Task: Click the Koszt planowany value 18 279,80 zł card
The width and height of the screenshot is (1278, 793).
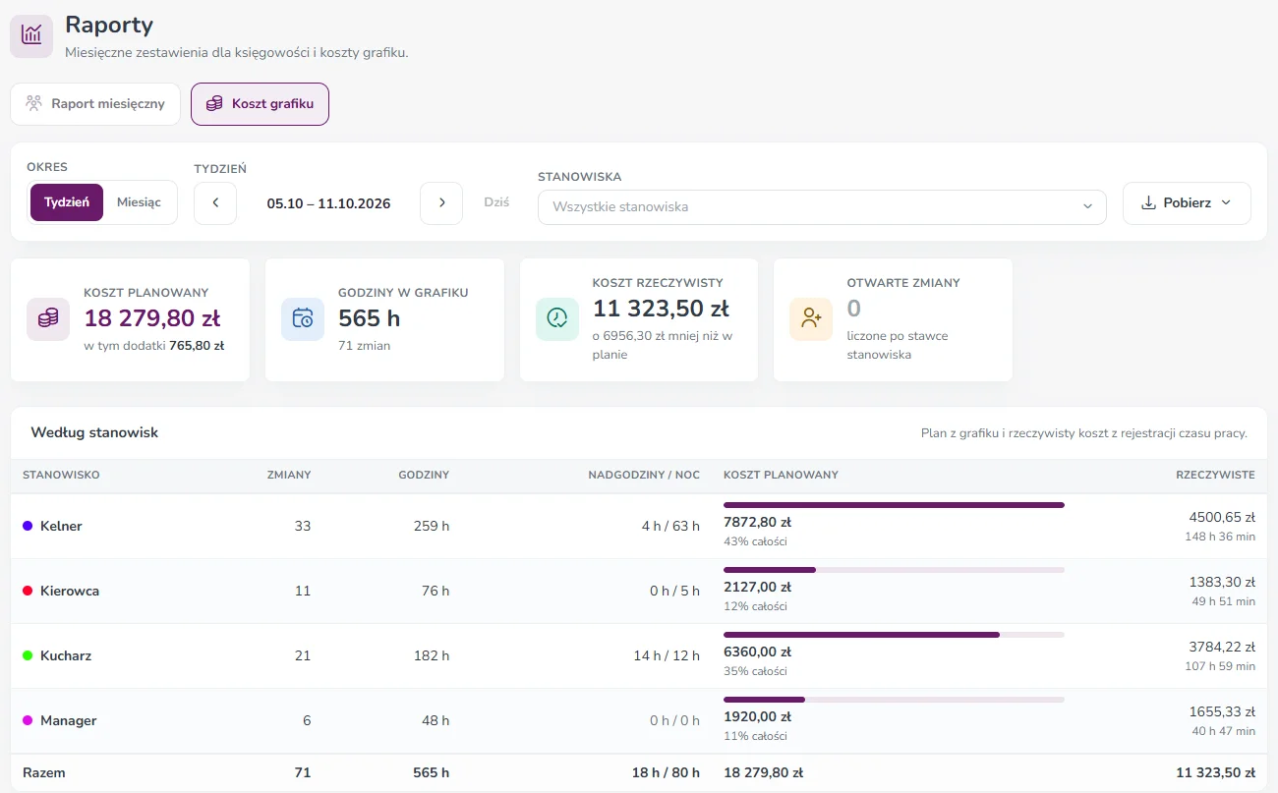Action: [152, 318]
